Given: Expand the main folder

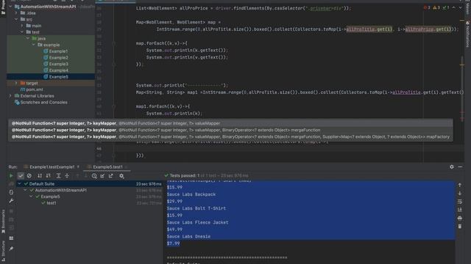Looking at the screenshot, I should click(x=22, y=26).
